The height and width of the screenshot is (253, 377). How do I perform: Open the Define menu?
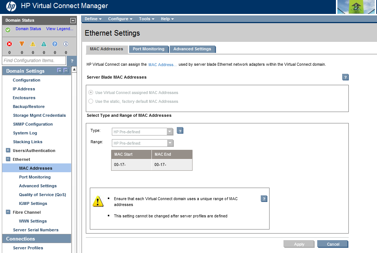[x=93, y=19]
